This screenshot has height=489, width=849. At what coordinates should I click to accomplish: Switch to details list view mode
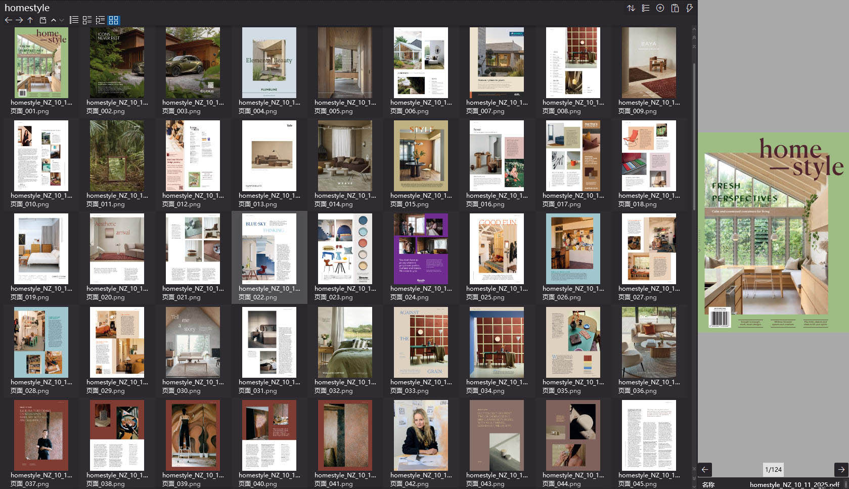(87, 20)
